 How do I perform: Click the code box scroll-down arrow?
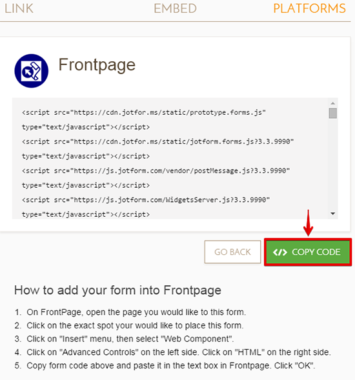pyautogui.click(x=333, y=214)
